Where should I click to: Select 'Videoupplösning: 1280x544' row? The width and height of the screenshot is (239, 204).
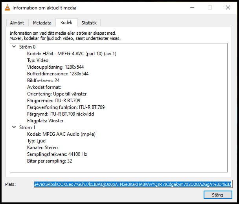(x=55, y=67)
